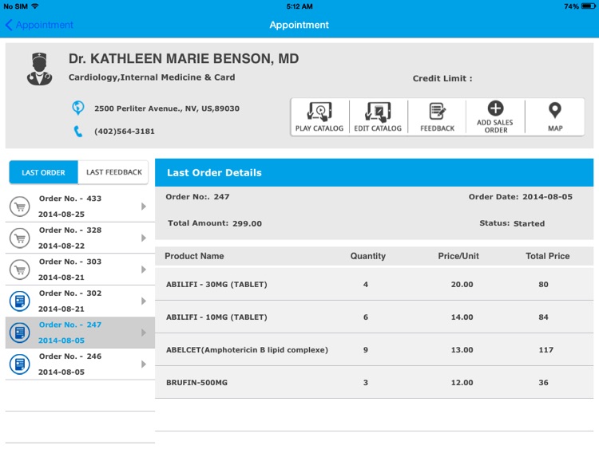Tap ABILIFI - 30MG (TABLET) product row
This screenshot has width=599, height=449.
pos(374,284)
